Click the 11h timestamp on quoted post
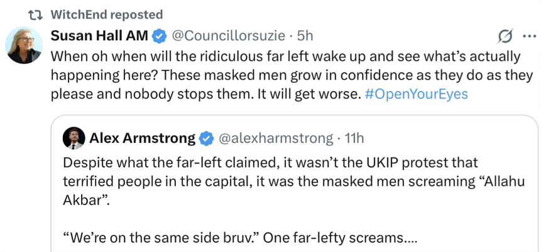 pyautogui.click(x=354, y=137)
